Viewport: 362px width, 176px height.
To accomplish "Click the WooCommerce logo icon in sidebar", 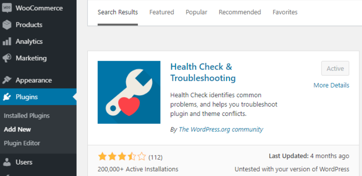I will 7,8.
